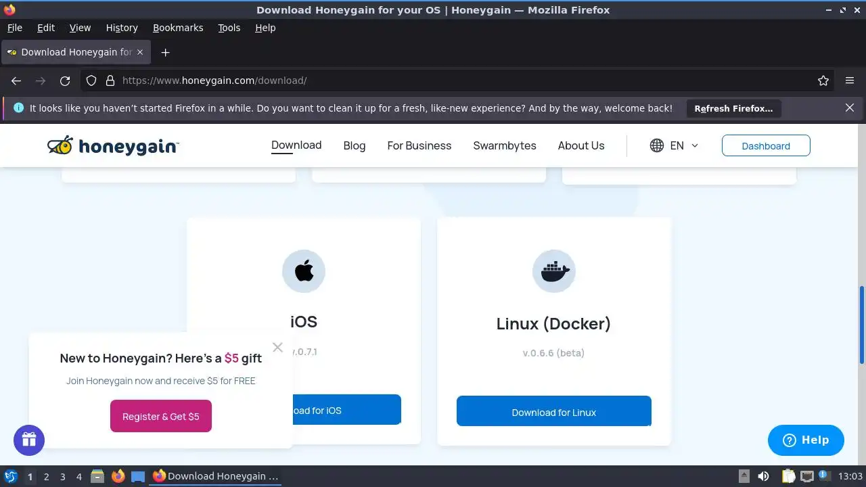Open the Edit menu

coord(46,28)
